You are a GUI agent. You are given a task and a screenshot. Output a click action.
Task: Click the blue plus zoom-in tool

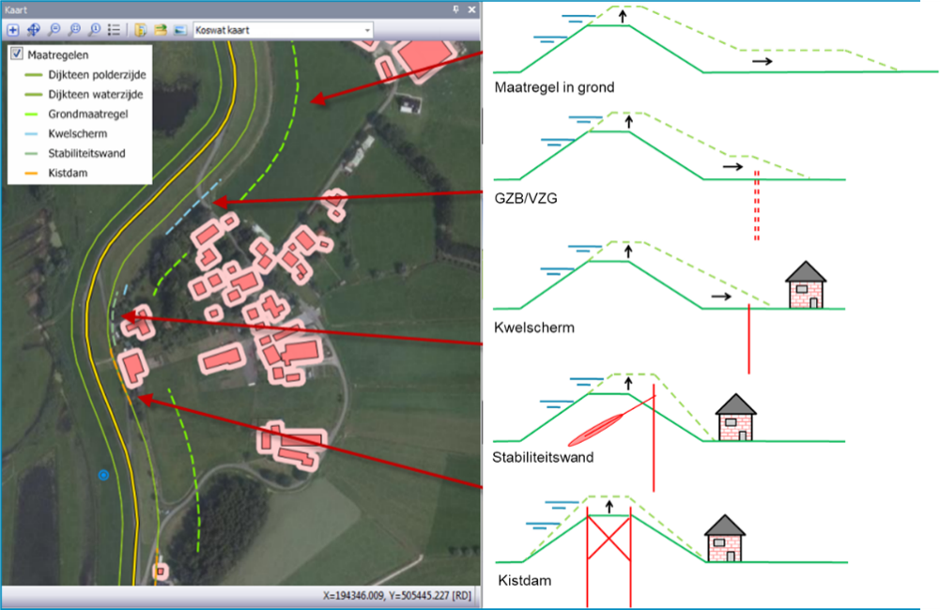pos(12,29)
